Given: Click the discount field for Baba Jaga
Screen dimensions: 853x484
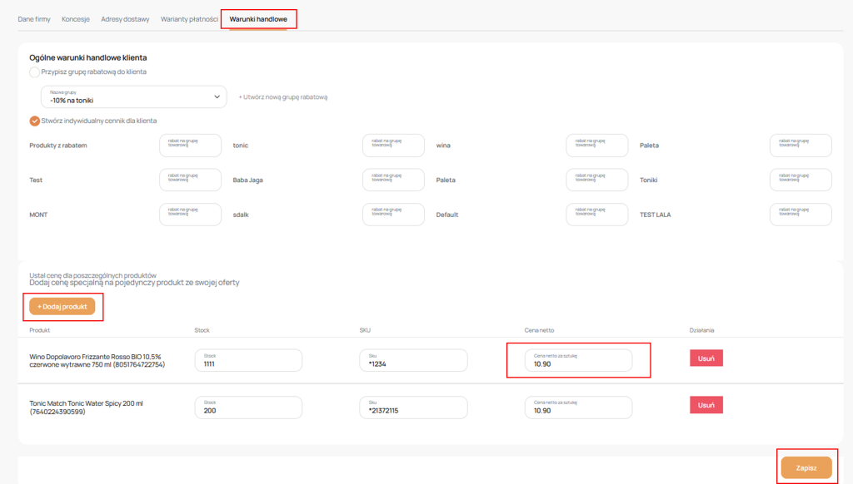Looking at the screenshot, I should (393, 180).
